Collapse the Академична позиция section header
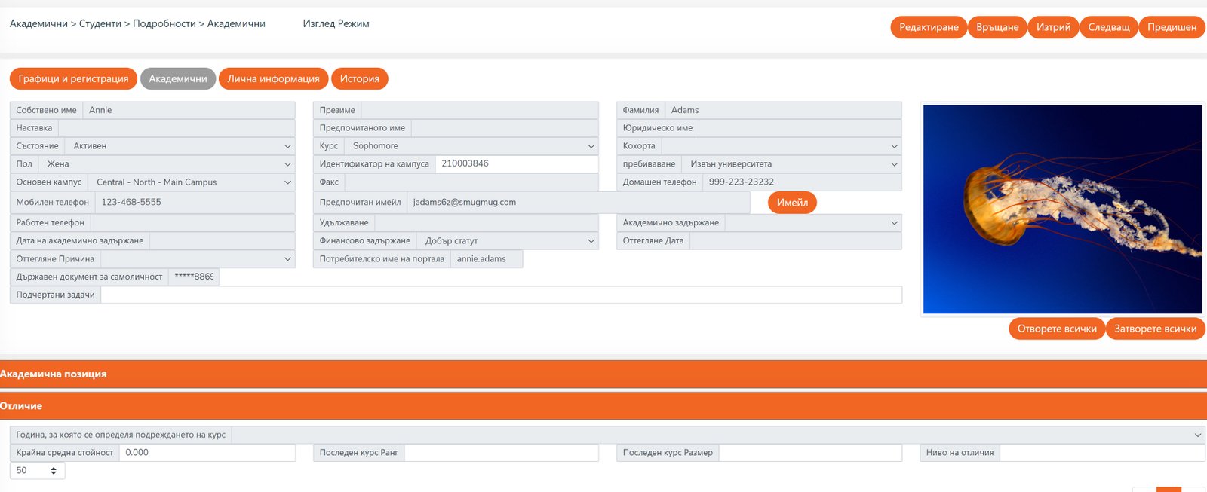Screen dimensions: 1207x492 (x=603, y=374)
